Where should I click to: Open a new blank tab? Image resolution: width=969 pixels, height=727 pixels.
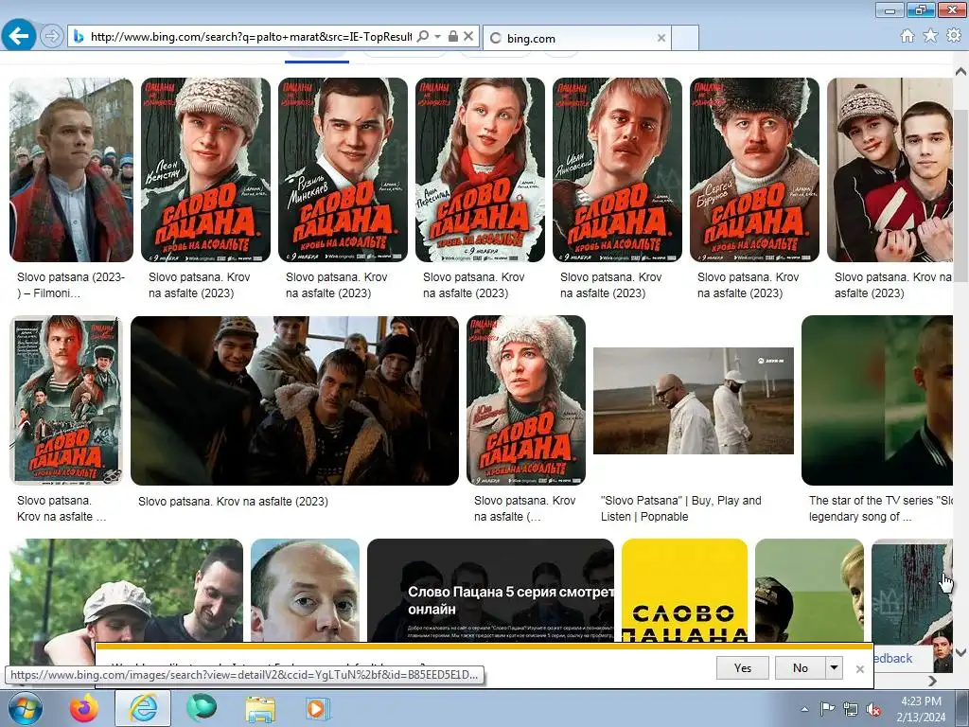click(x=685, y=38)
